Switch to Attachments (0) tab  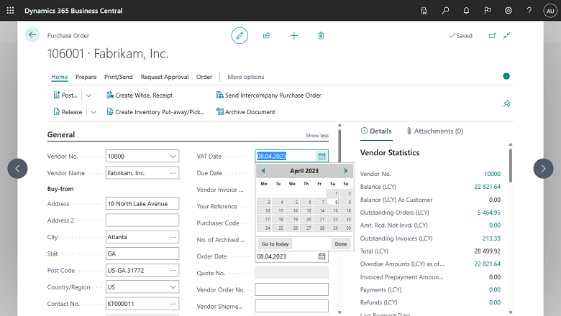[x=434, y=131]
